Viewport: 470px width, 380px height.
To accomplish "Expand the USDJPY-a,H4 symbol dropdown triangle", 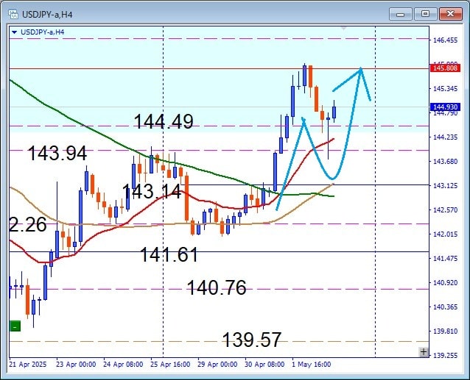I will click(x=14, y=32).
